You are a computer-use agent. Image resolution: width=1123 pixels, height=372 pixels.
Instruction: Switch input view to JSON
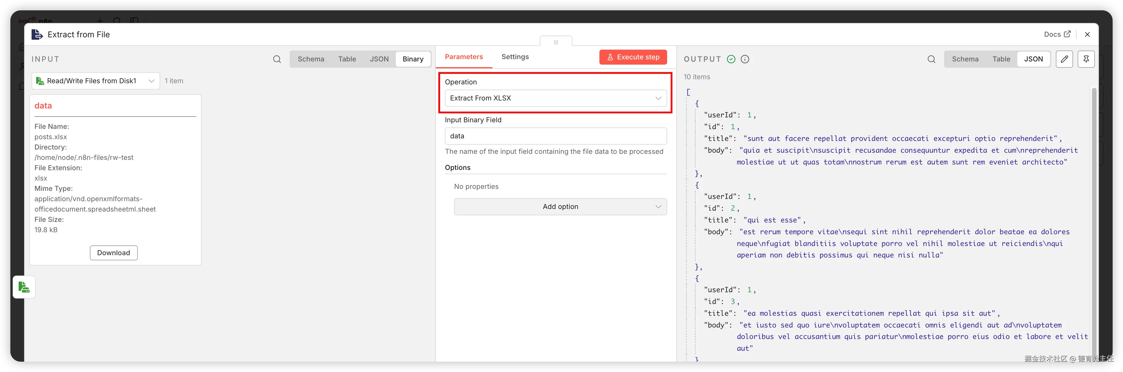379,59
